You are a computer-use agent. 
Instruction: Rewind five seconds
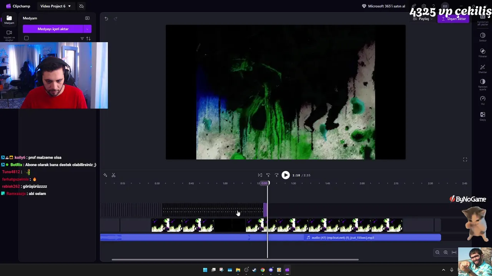point(268,175)
